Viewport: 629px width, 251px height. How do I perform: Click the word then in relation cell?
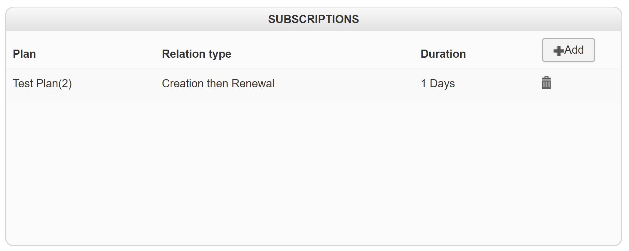(217, 83)
